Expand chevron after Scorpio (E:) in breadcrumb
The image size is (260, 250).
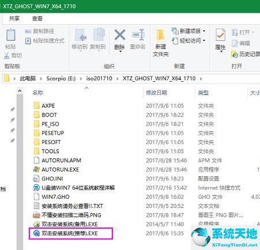tap(81, 78)
